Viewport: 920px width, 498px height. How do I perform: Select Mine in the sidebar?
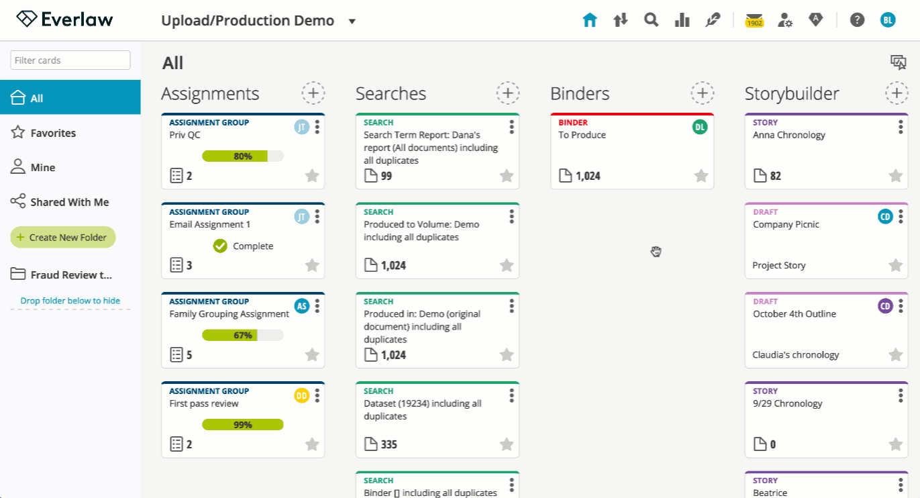(x=70, y=167)
